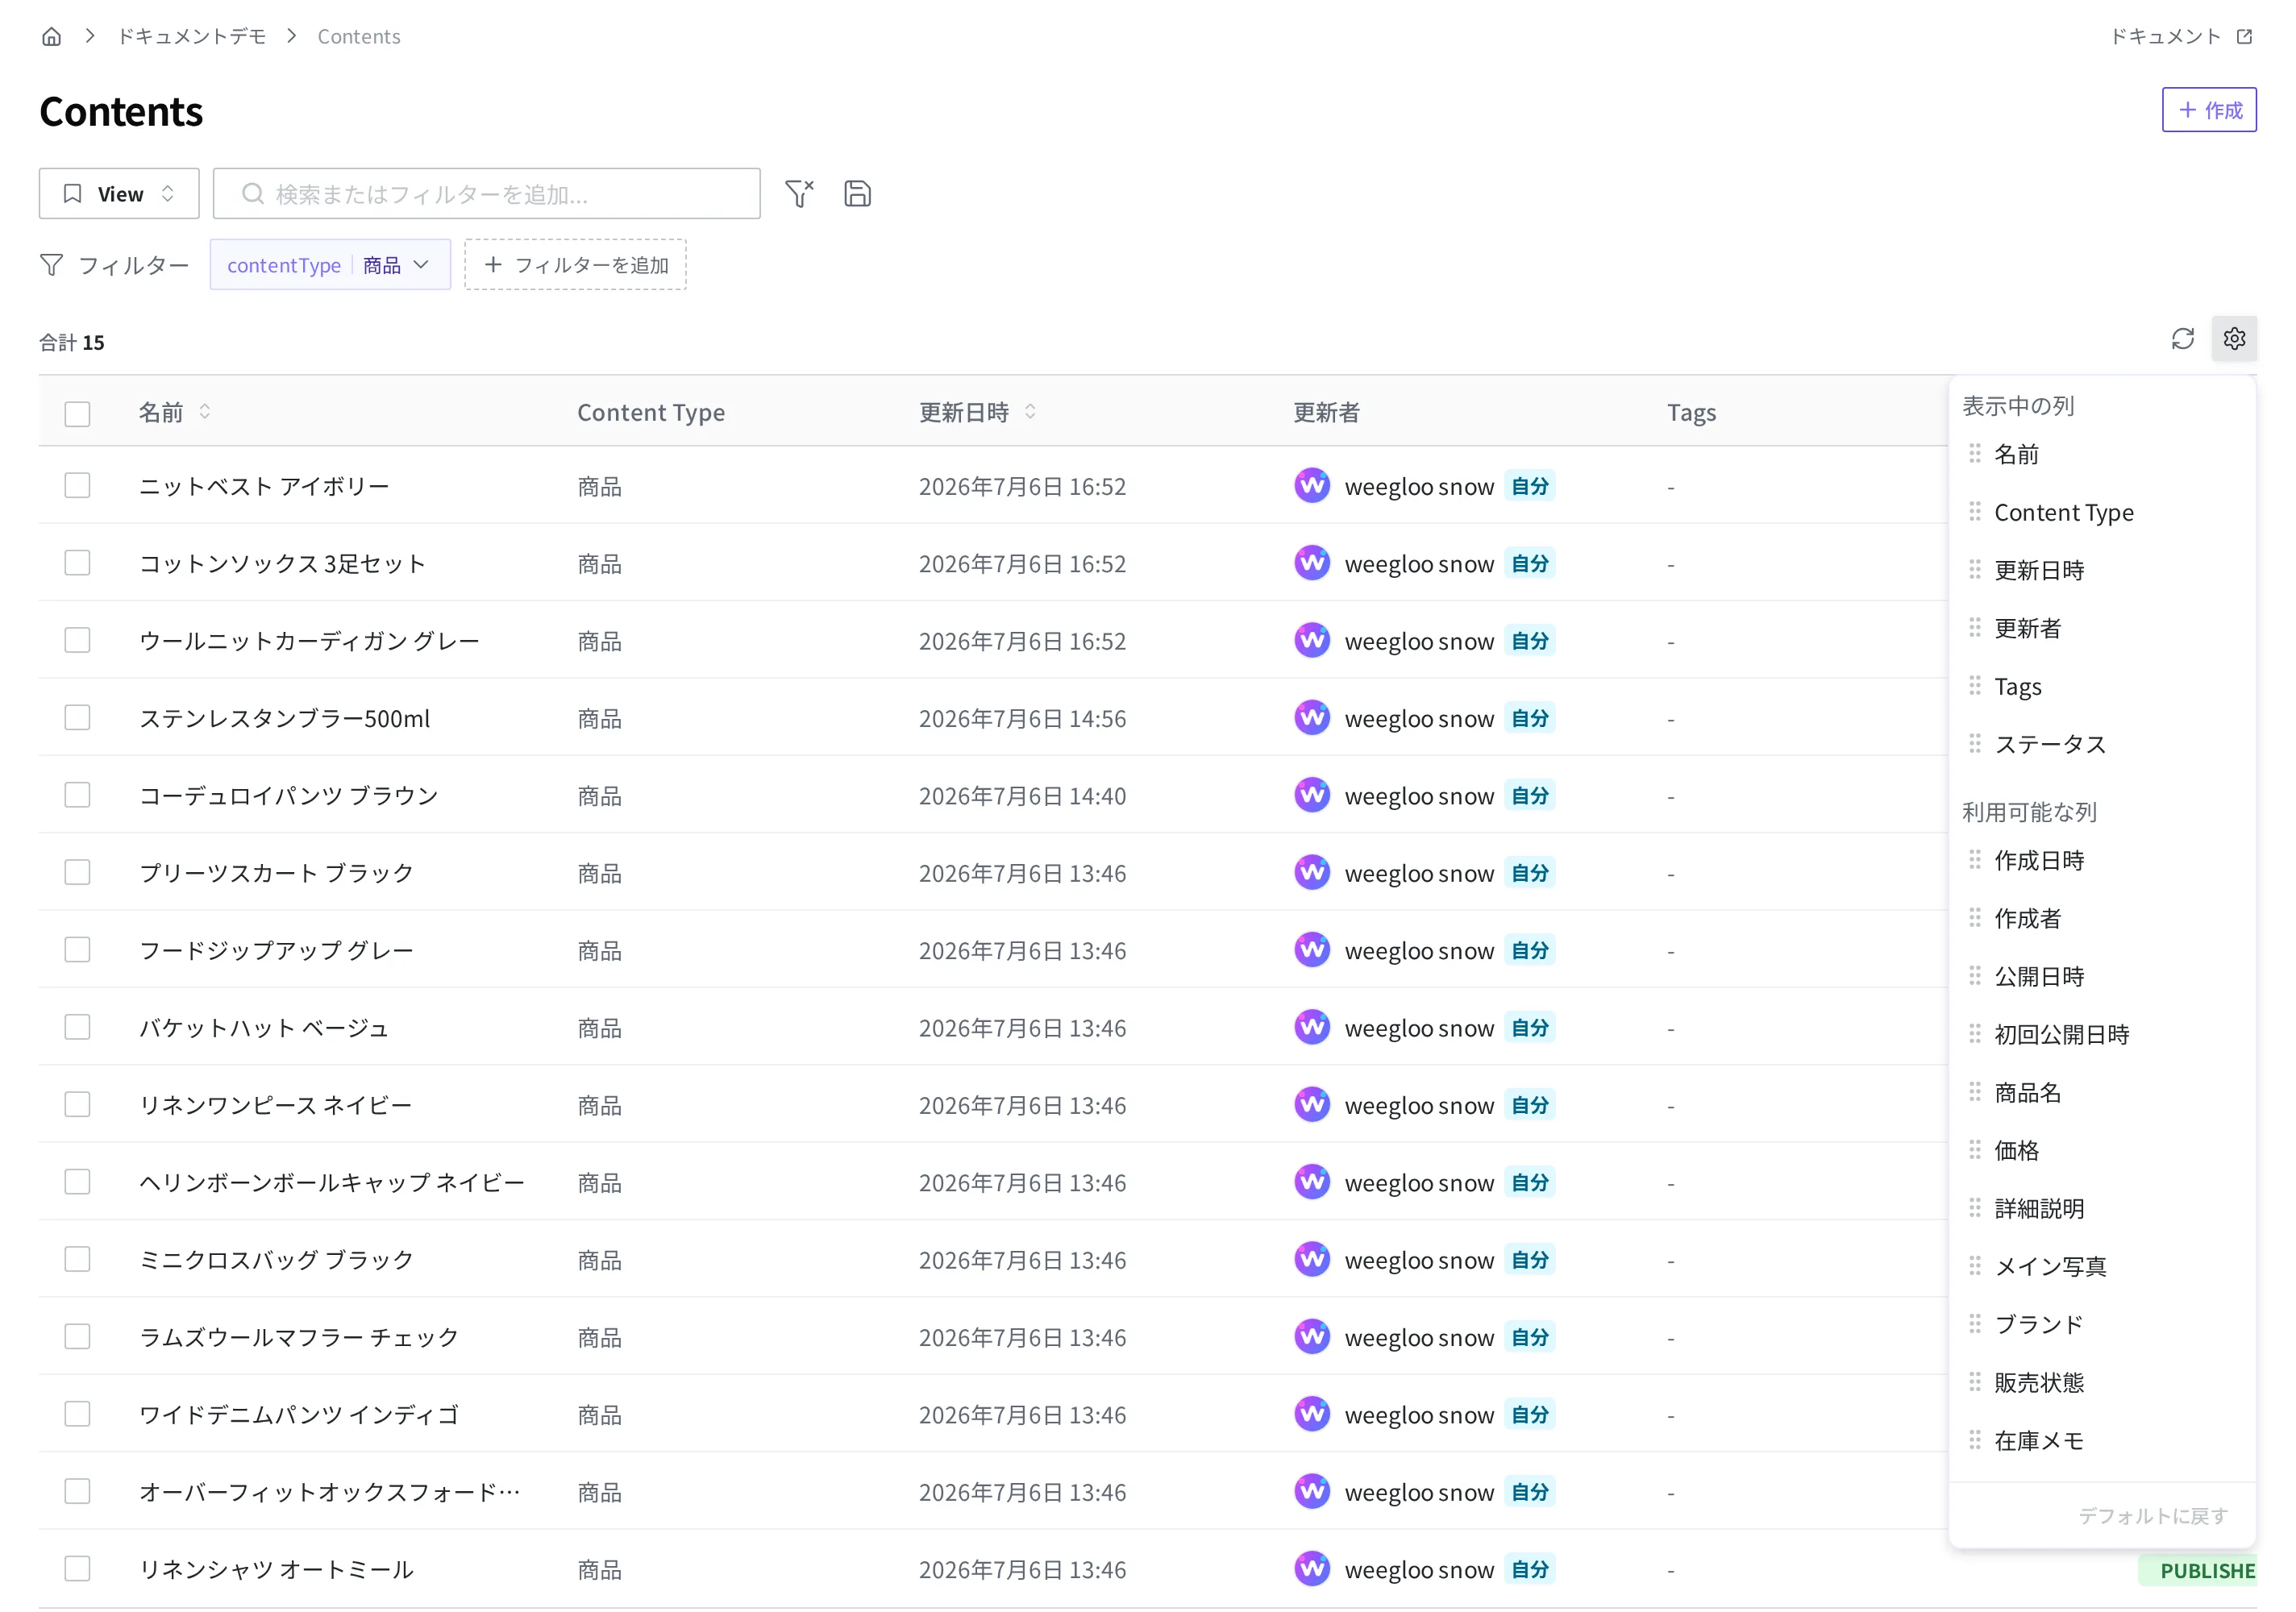Go to home via breadcrumb icon

coord(52,37)
